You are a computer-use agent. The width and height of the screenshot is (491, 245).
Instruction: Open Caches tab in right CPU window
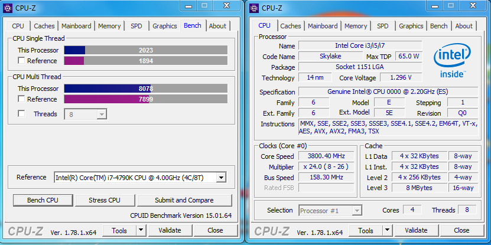(x=291, y=26)
